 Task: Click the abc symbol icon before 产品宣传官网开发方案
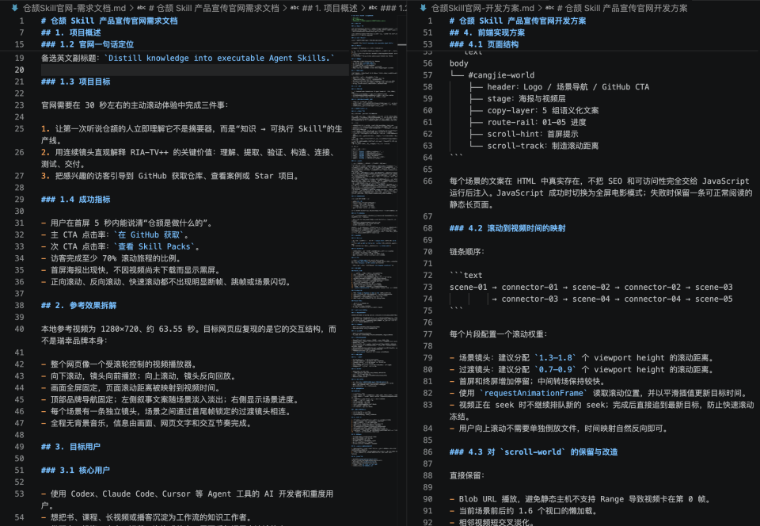(x=549, y=8)
